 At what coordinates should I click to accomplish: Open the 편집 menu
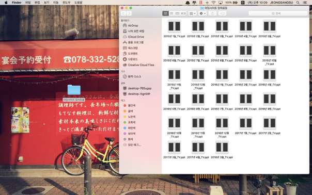click(37, 3)
